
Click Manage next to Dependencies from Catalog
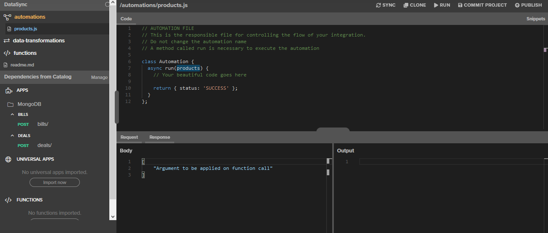tap(99, 77)
